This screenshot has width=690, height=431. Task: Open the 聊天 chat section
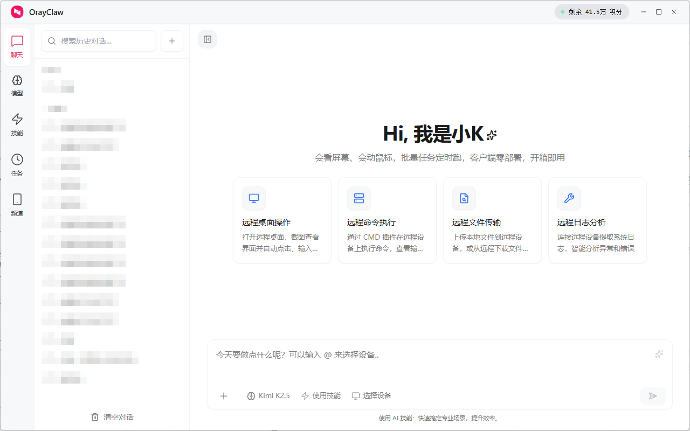coord(17,47)
